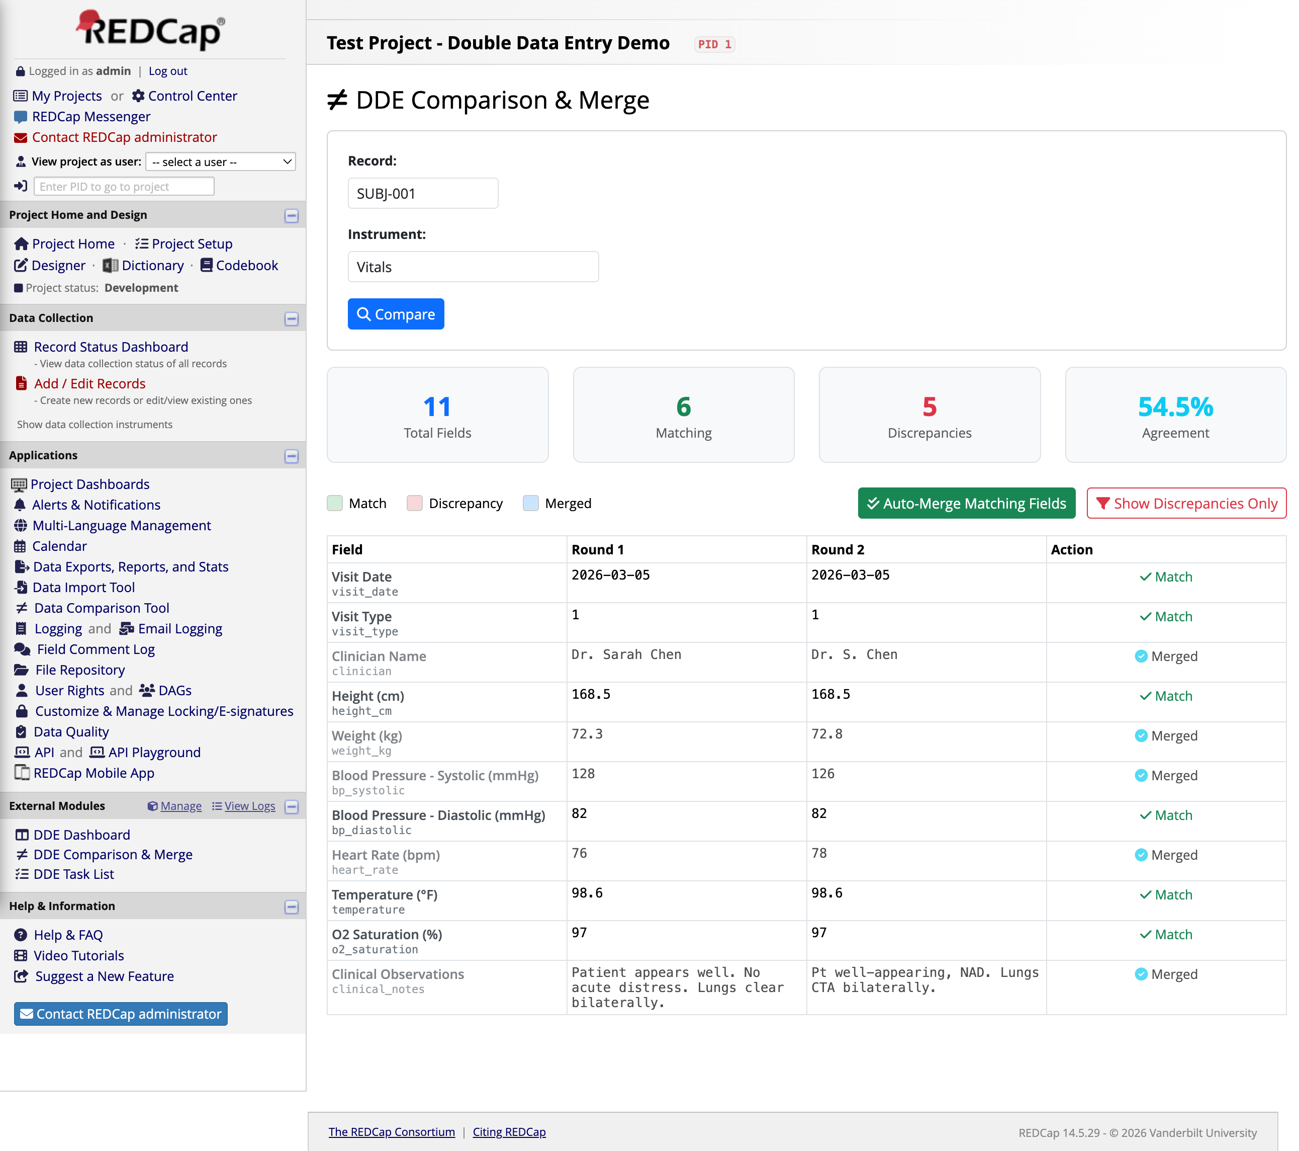Viewport: 1299px width, 1151px height.
Task: Click the Locking/E-signatures padlock icon
Action: (22, 711)
